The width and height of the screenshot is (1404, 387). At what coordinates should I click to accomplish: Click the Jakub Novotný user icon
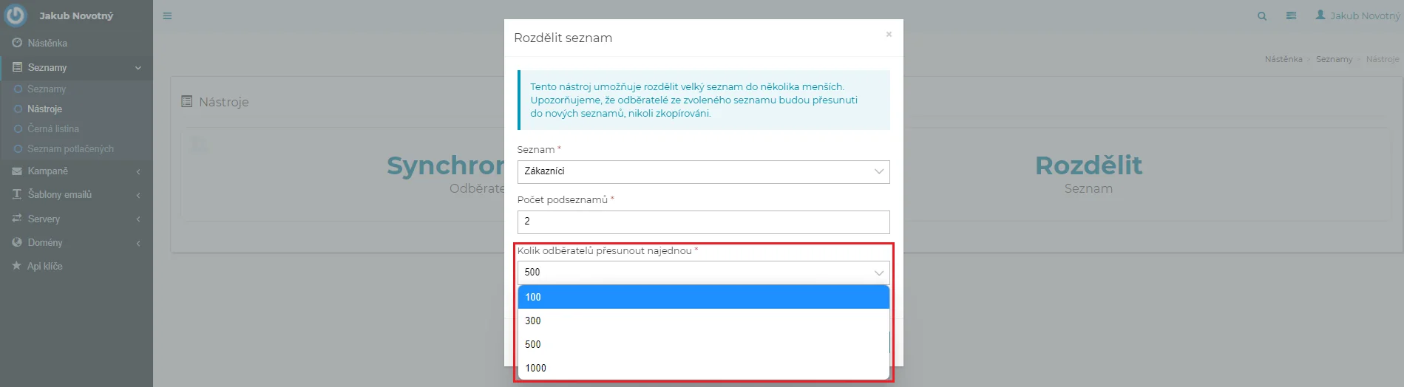point(1320,15)
